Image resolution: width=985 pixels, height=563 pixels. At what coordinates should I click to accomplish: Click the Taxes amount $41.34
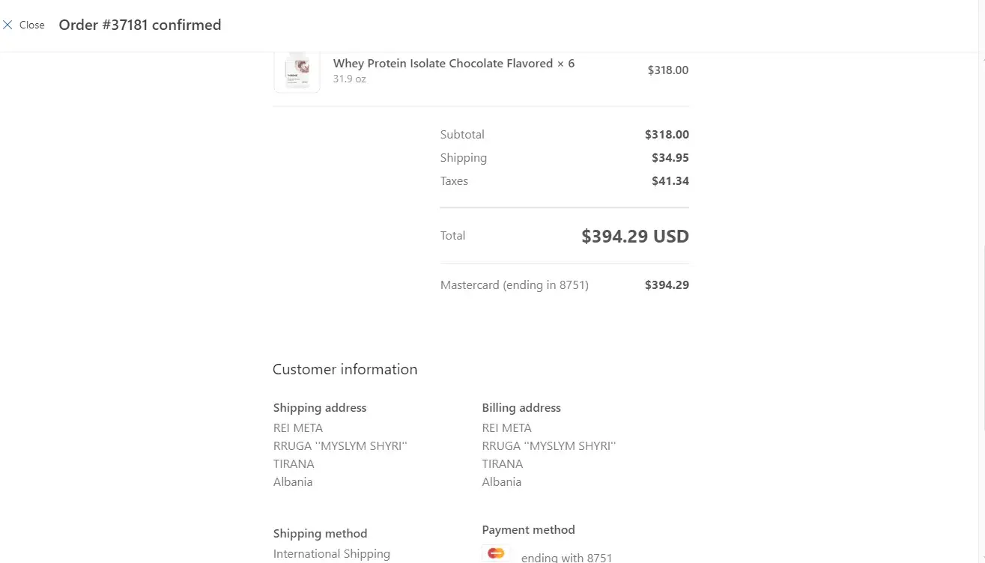click(670, 181)
